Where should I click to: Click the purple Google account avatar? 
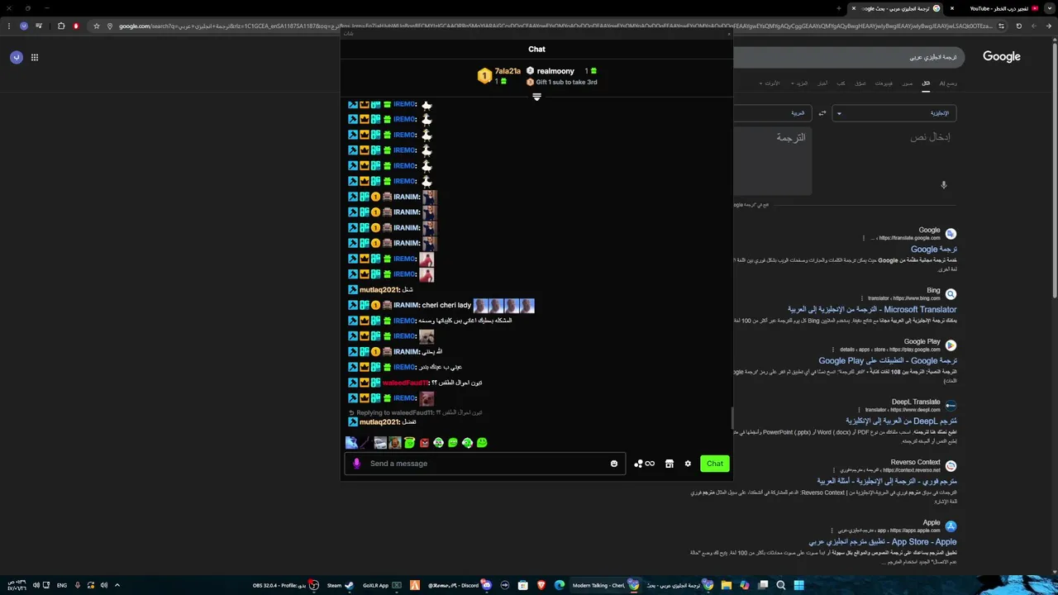click(x=16, y=57)
